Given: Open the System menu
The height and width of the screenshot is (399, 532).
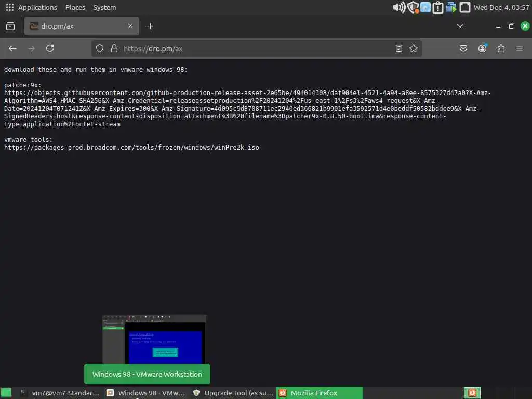Looking at the screenshot, I should (104, 7).
